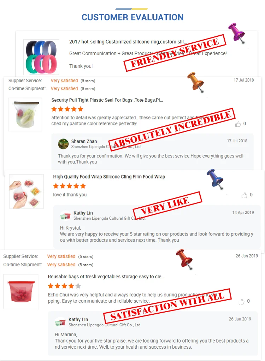Click Kathy Lin's avatar in Krystal reply
The width and height of the screenshot is (265, 361).
coord(65,215)
